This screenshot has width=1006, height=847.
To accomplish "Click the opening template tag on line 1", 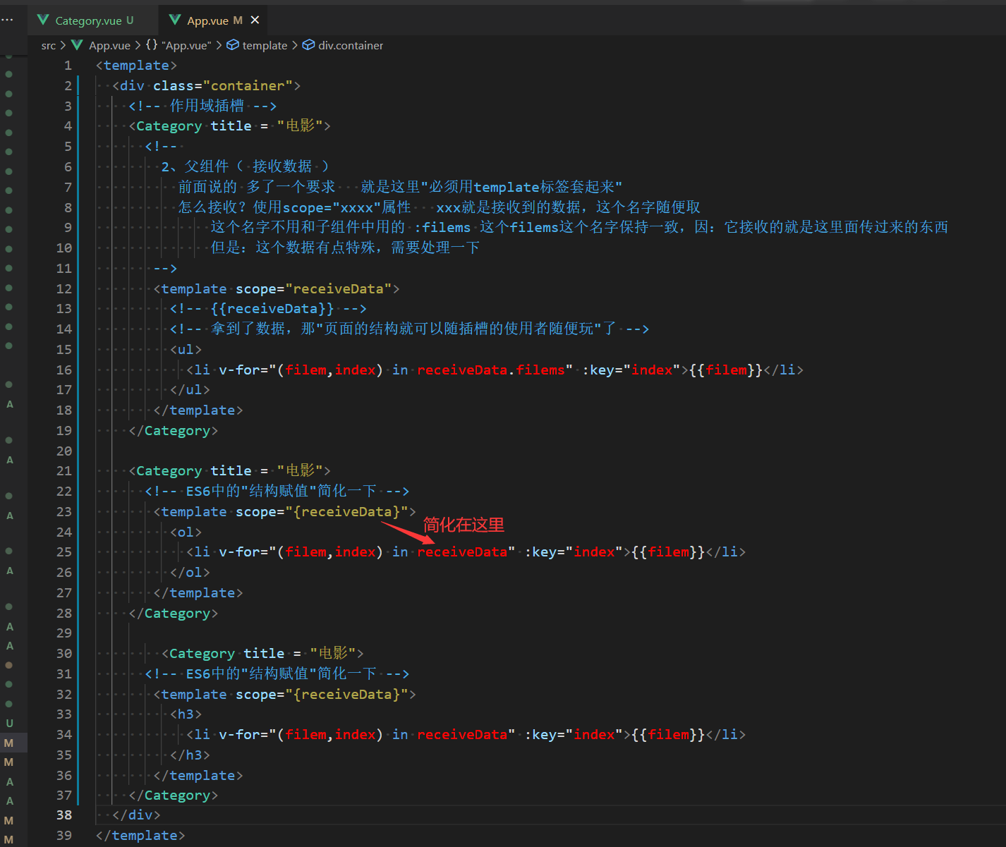I will tap(136, 66).
